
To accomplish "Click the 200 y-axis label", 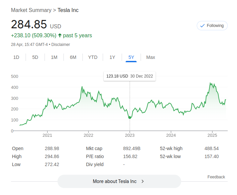I will click(15, 109).
